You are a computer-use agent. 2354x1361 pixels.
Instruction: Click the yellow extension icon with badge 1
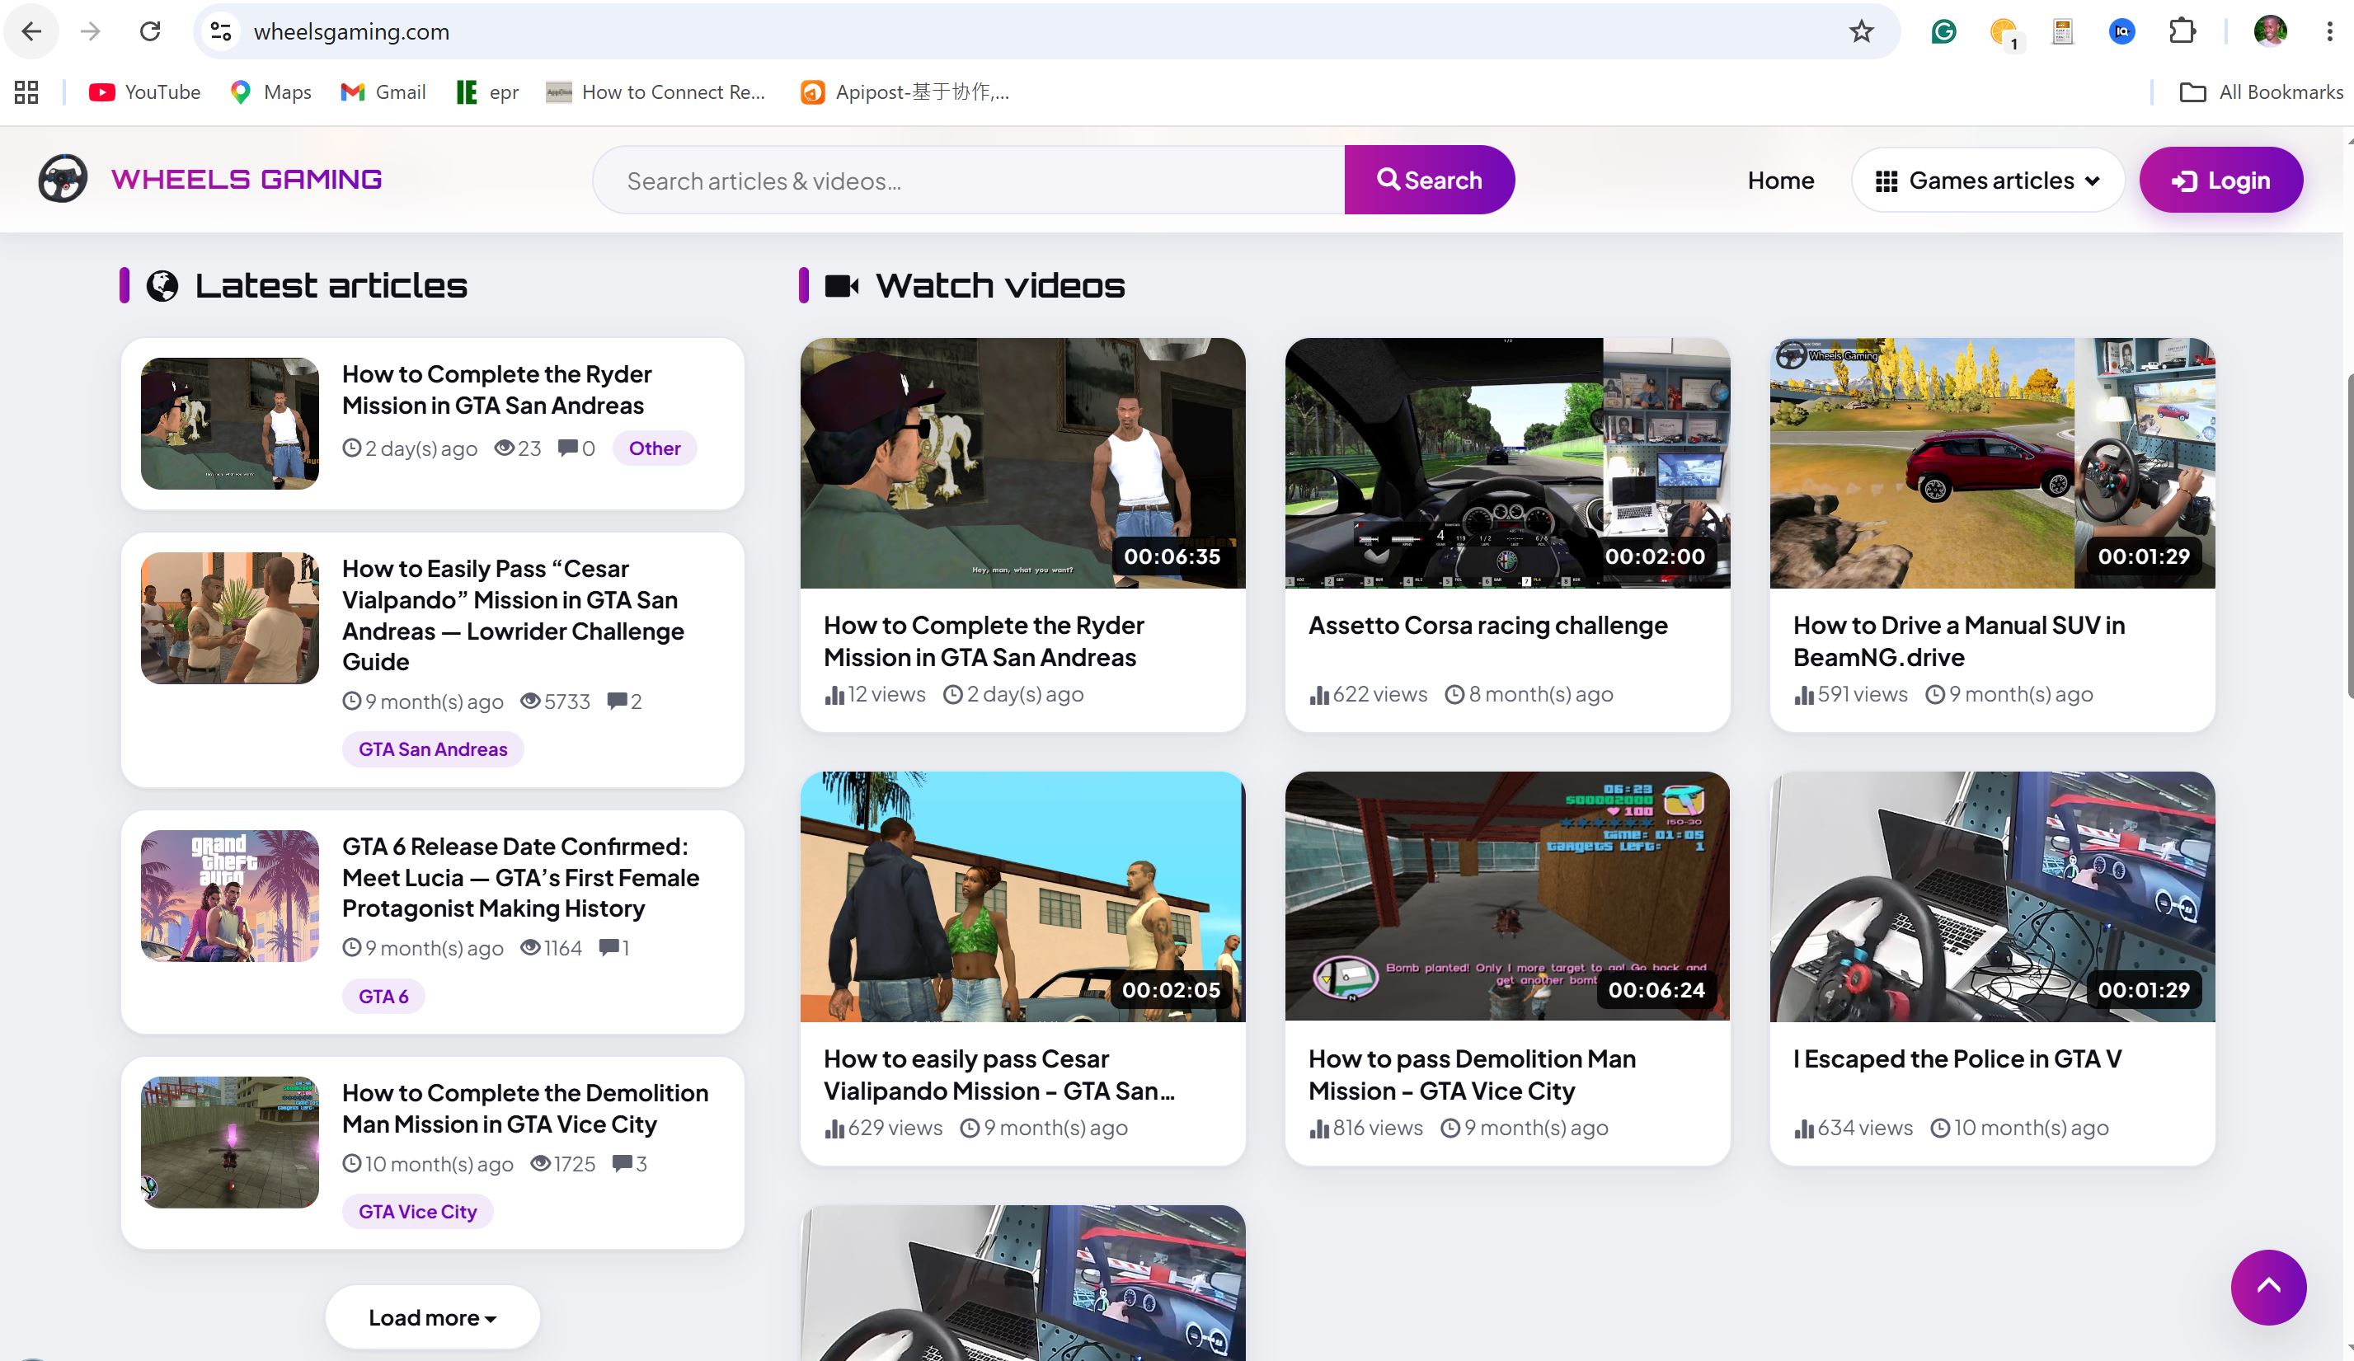(2003, 32)
